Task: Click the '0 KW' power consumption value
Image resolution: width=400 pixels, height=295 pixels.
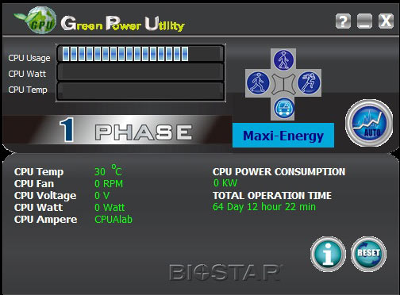Action: (225, 183)
